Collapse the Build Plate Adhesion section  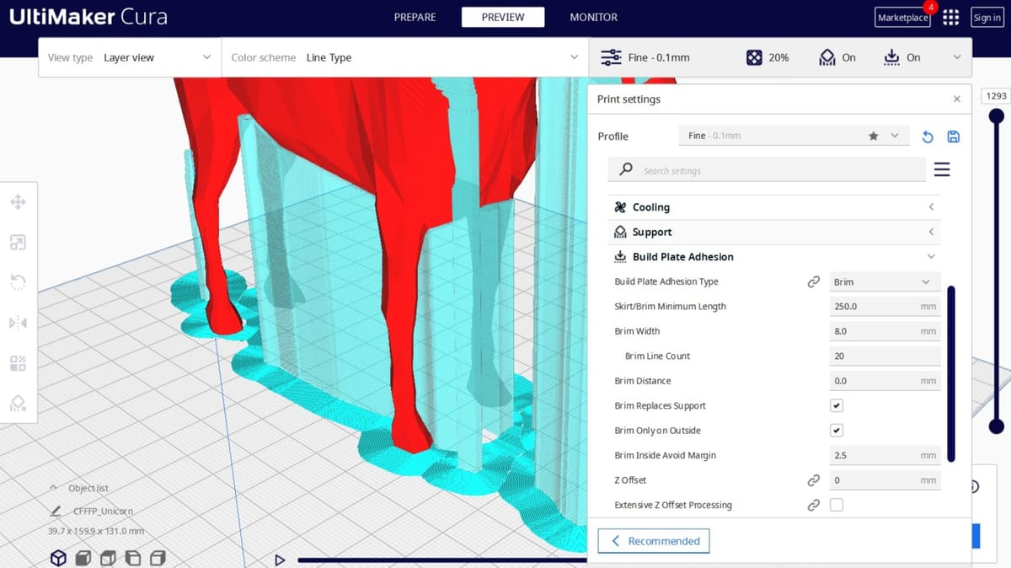[x=773, y=257]
